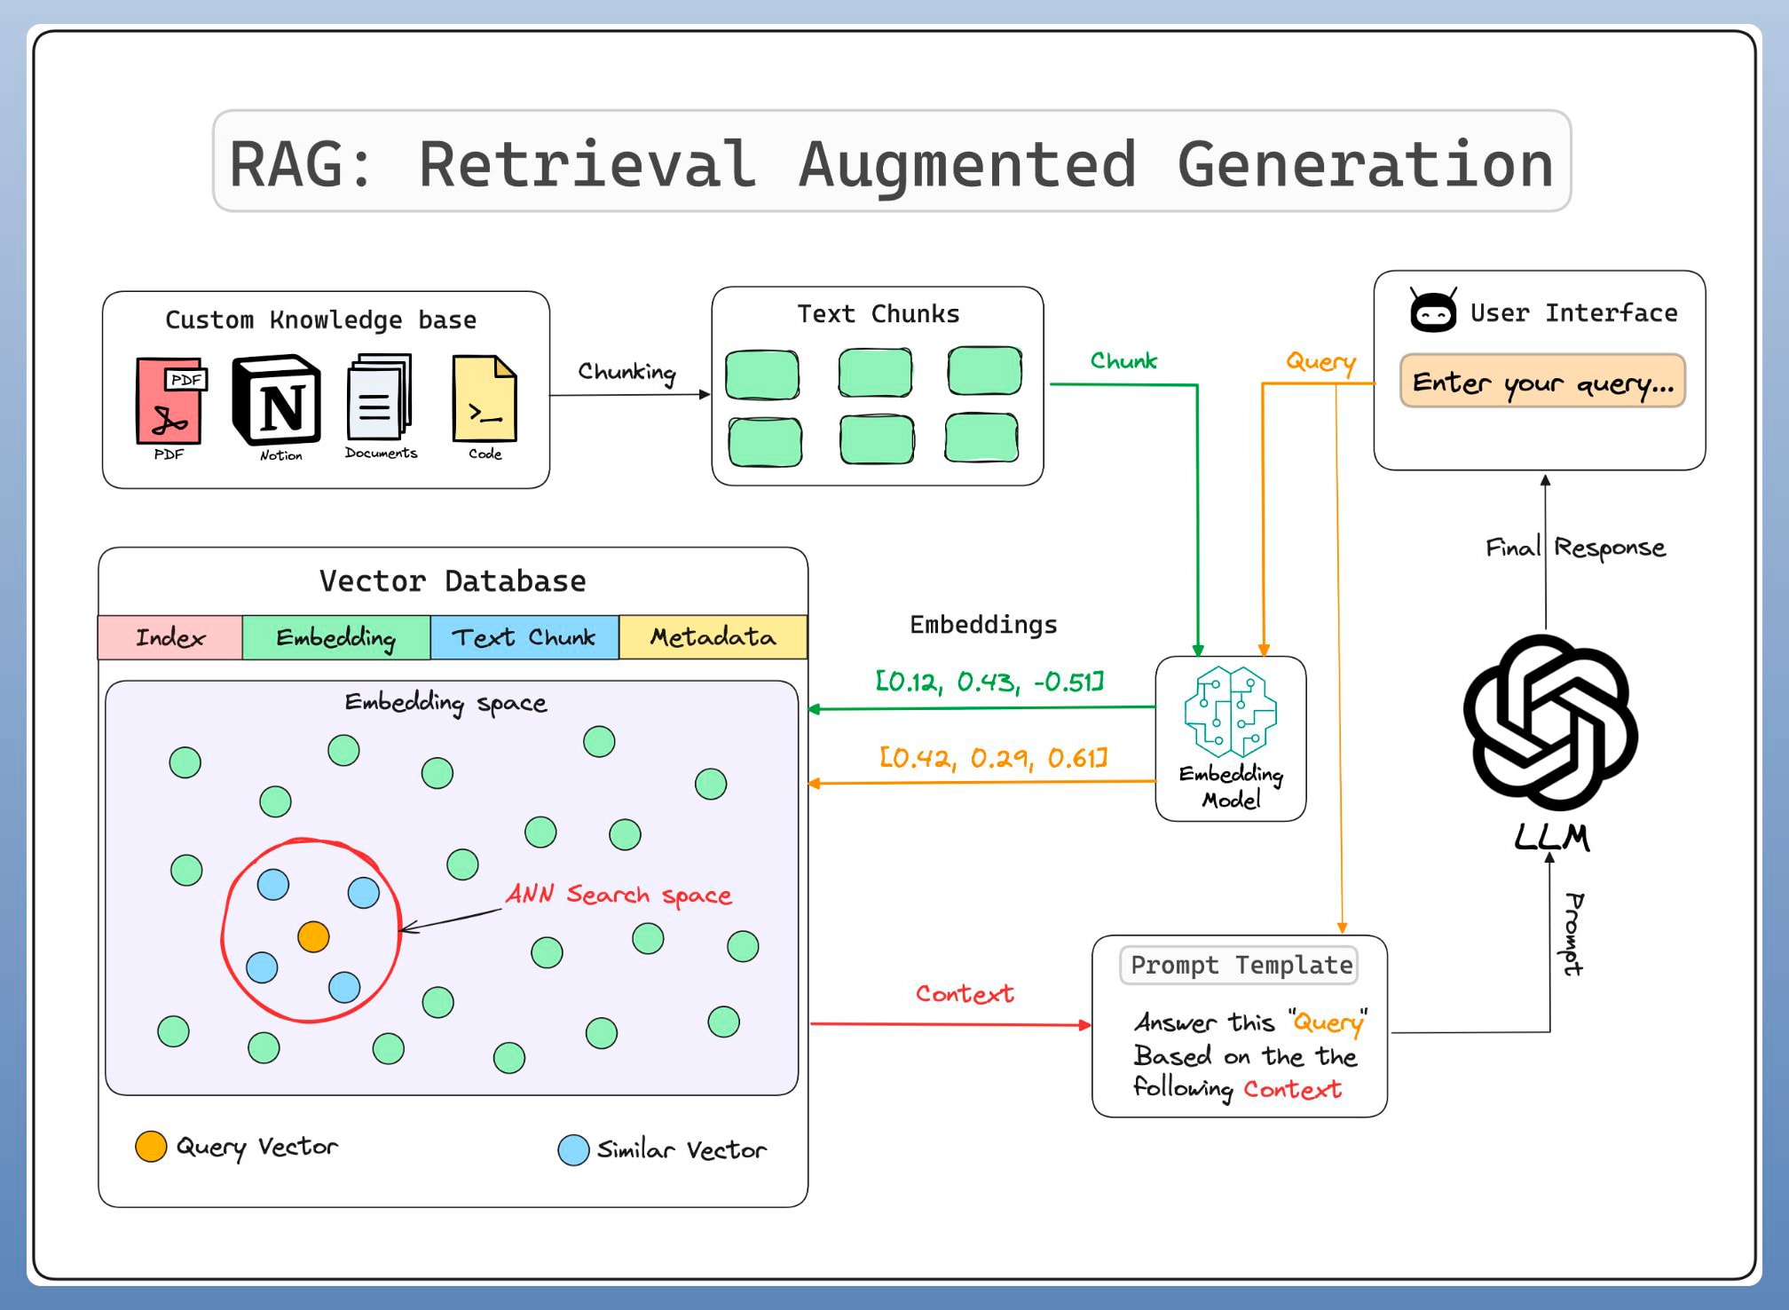Toggle the blue Similar Vector legend marker

pos(575,1148)
